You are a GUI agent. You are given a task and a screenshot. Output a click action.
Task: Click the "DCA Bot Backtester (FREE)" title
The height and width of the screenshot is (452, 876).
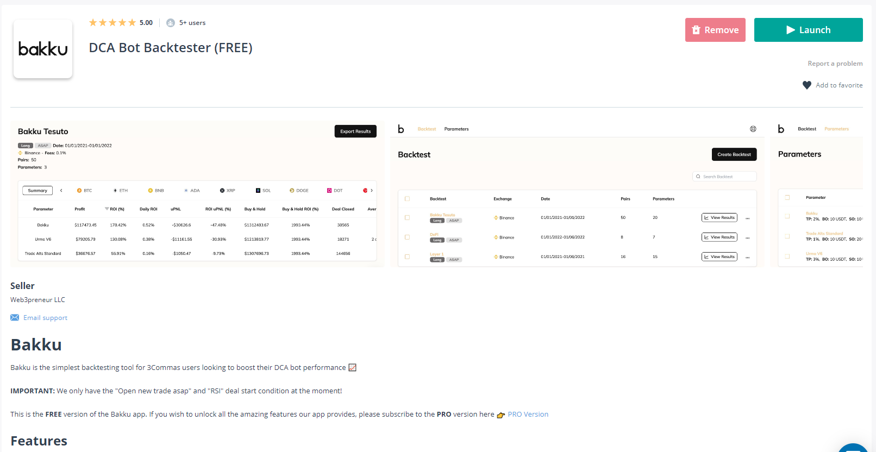tap(171, 48)
